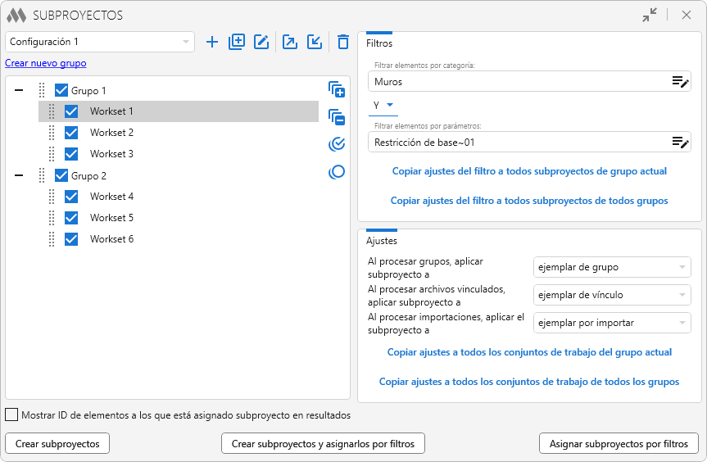
Task: Click the export configuration icon
Action: 290,42
